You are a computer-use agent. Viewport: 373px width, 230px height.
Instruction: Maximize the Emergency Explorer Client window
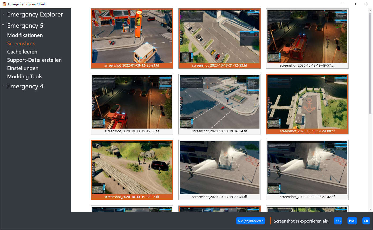click(x=354, y=4)
